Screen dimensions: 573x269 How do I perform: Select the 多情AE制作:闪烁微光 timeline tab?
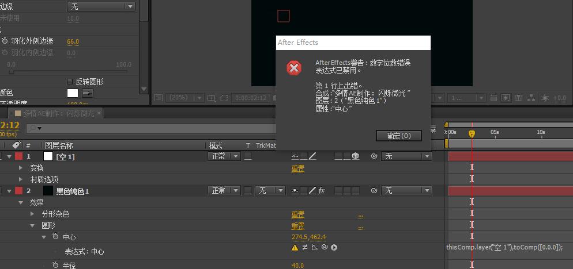coord(55,113)
